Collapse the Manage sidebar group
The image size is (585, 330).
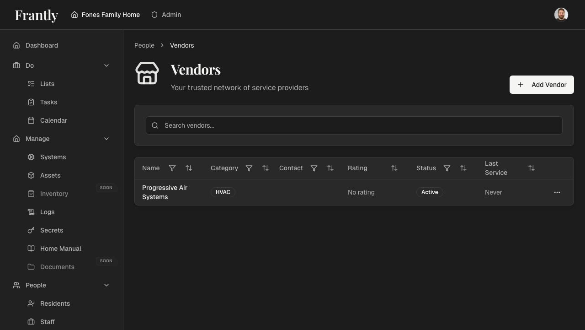tap(106, 139)
